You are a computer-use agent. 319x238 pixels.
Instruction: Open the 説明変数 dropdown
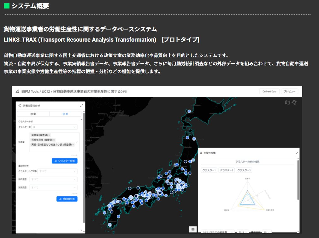point(53,187)
